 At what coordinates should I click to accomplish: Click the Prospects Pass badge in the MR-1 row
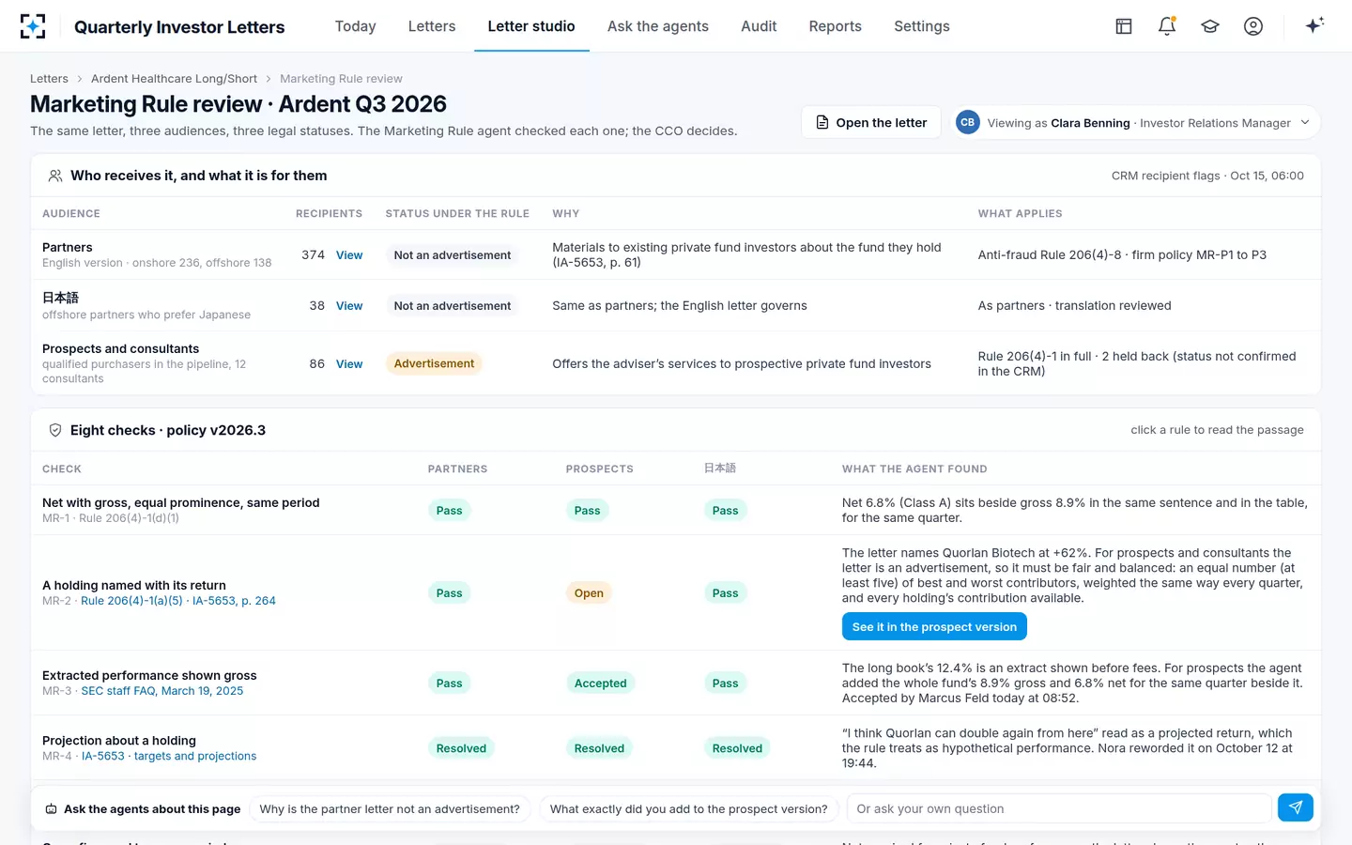click(x=587, y=511)
